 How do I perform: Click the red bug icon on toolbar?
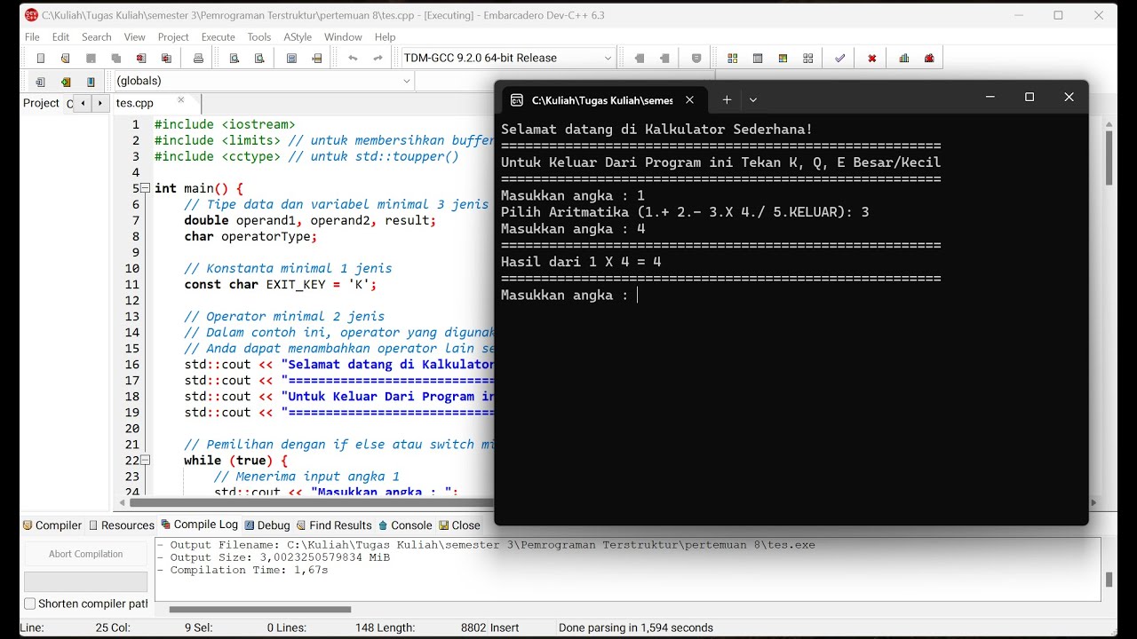[x=929, y=59]
